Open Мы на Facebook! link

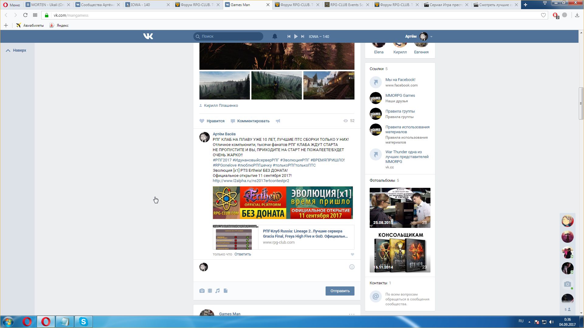point(400,80)
